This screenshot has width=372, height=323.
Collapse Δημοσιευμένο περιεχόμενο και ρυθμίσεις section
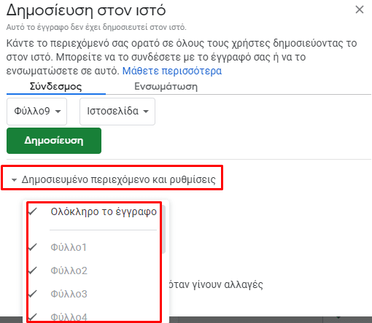tap(113, 179)
